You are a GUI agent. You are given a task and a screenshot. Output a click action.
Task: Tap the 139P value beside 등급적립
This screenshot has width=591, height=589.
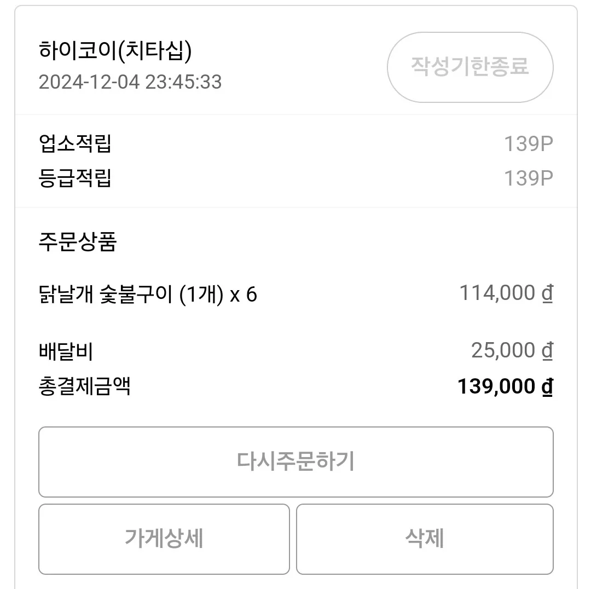529,178
